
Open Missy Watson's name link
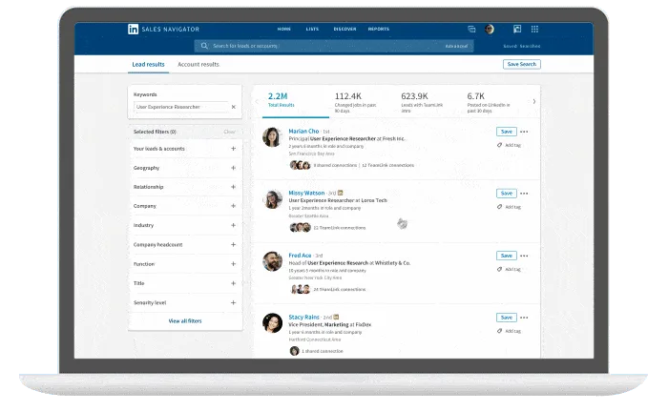(x=306, y=193)
